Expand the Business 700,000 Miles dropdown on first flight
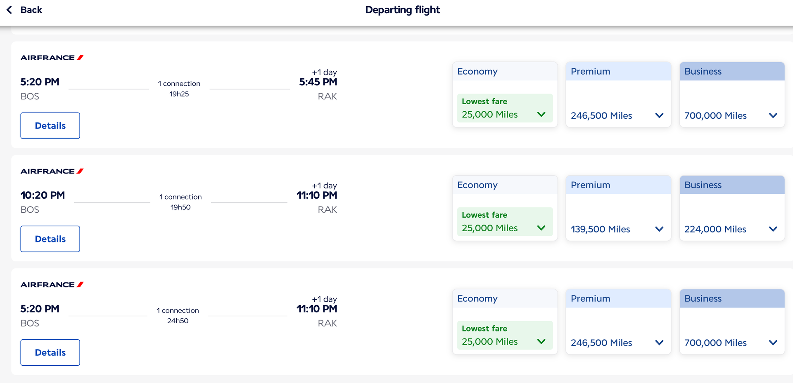Viewport: 793px width, 383px height. coord(773,115)
